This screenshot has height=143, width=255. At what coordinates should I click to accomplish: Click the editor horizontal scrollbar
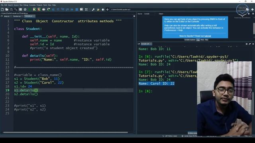pos(65,132)
